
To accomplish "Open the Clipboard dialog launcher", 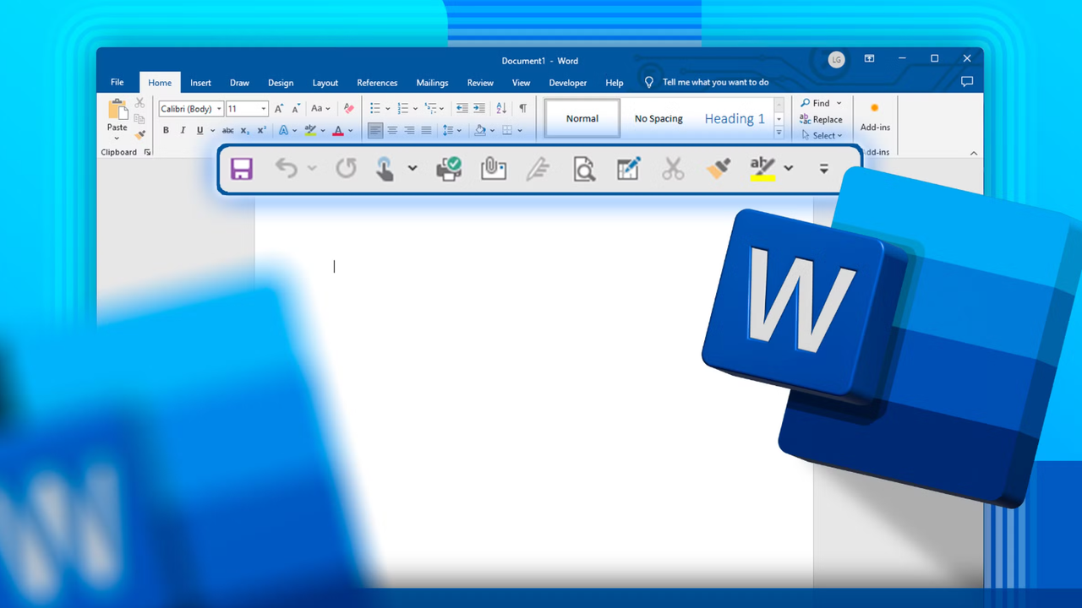I will [x=147, y=153].
